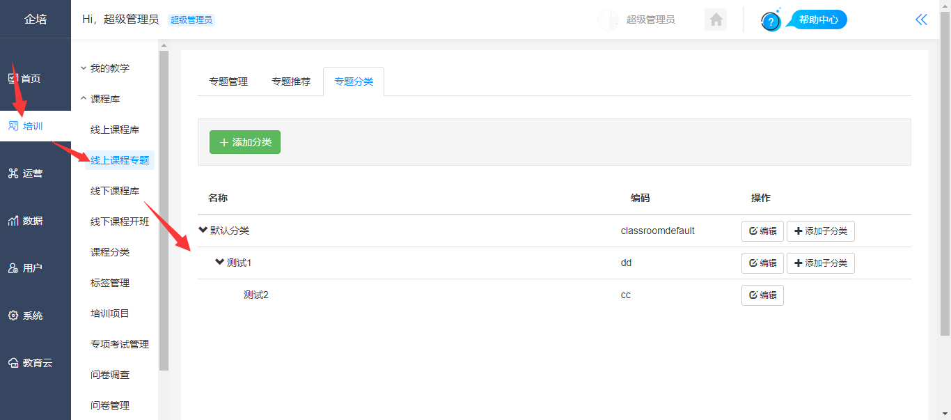Screen dimensions: 951x420
Task: Click the sidebar scrollbar up arrow
Action: pyautogui.click(x=164, y=45)
